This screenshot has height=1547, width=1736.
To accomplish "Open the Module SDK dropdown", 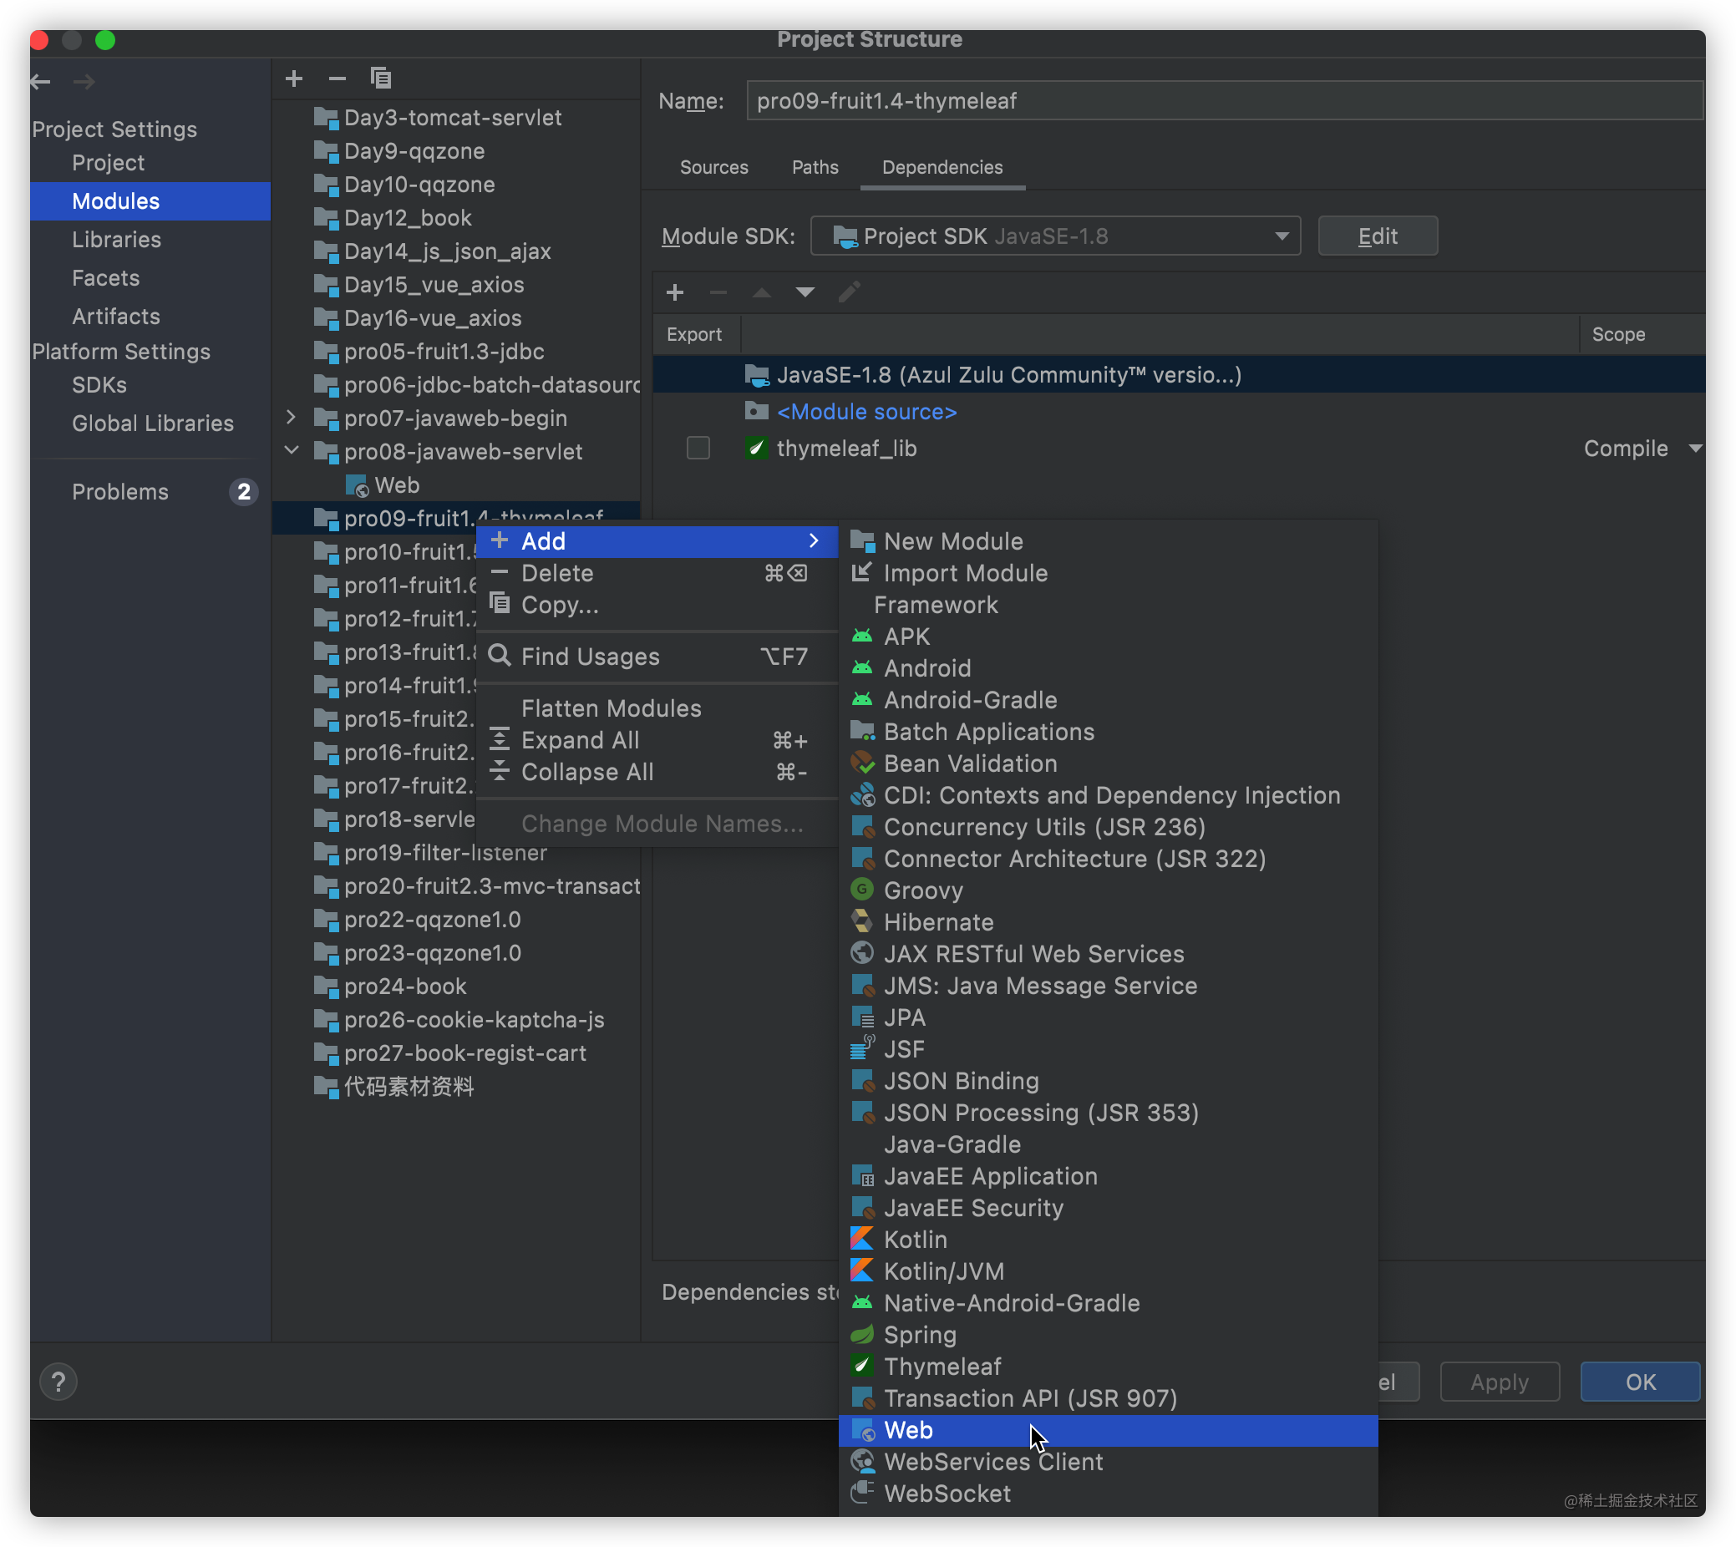I will pos(1056,236).
